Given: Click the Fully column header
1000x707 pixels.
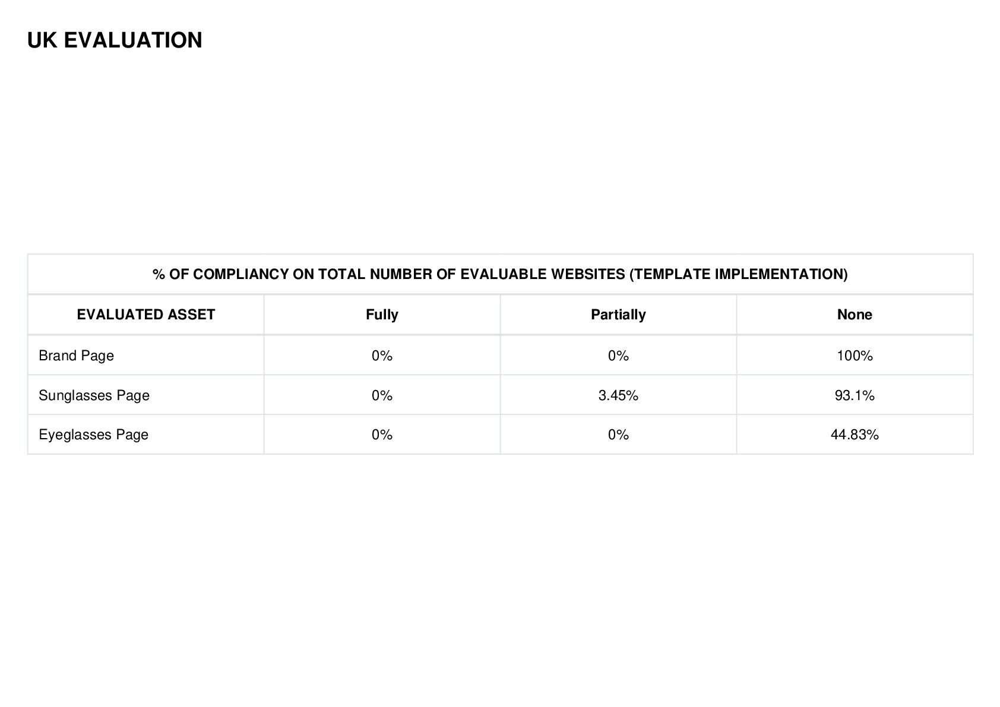Looking at the screenshot, I should coord(382,315).
